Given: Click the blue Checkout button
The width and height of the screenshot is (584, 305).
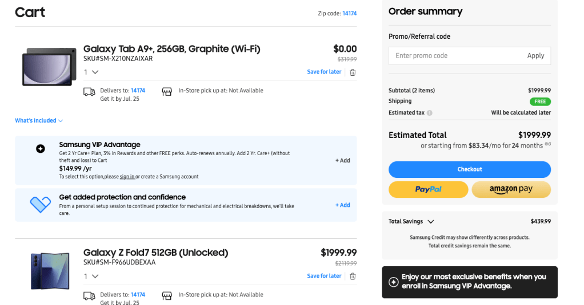Looking at the screenshot, I should tap(469, 169).
